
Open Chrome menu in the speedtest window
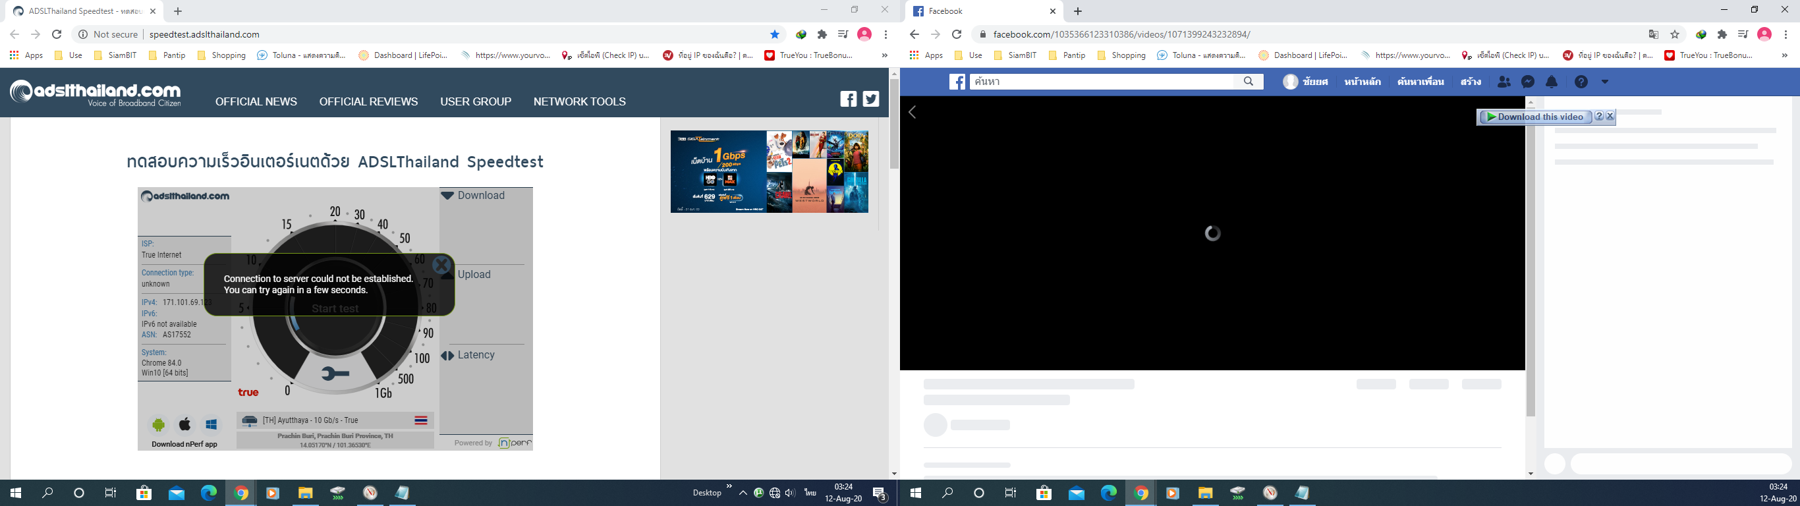886,34
